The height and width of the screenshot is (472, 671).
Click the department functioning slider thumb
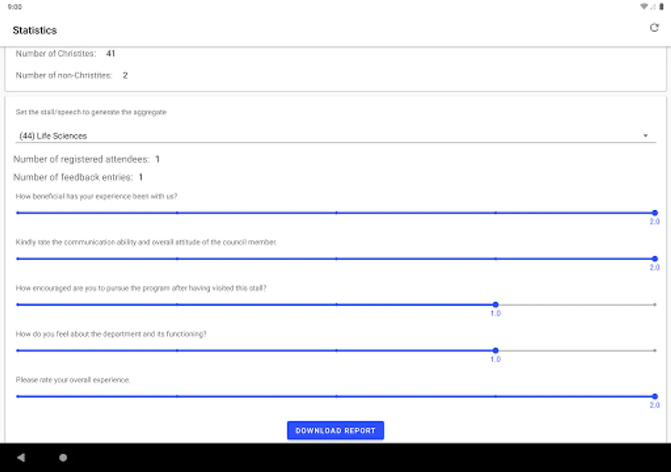tap(495, 350)
